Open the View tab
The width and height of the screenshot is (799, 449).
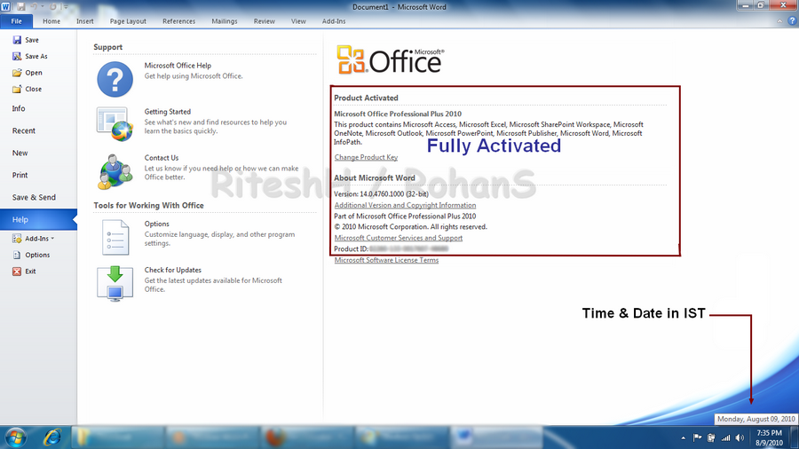click(x=298, y=21)
